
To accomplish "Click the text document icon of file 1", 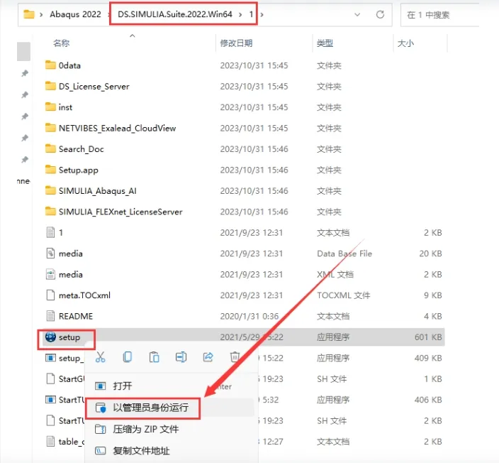I will [50, 232].
